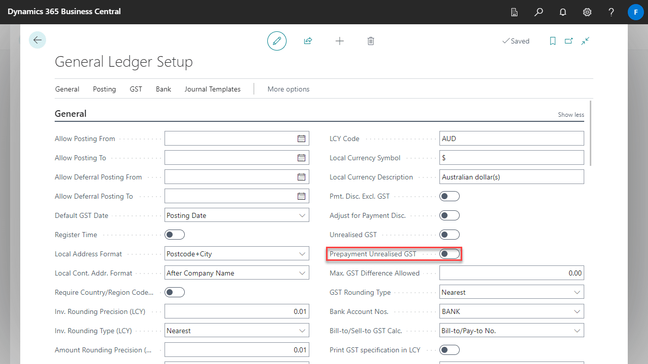Click Amount Rounding Precision field
Viewport: 648px width, 364px height.
[236, 350]
